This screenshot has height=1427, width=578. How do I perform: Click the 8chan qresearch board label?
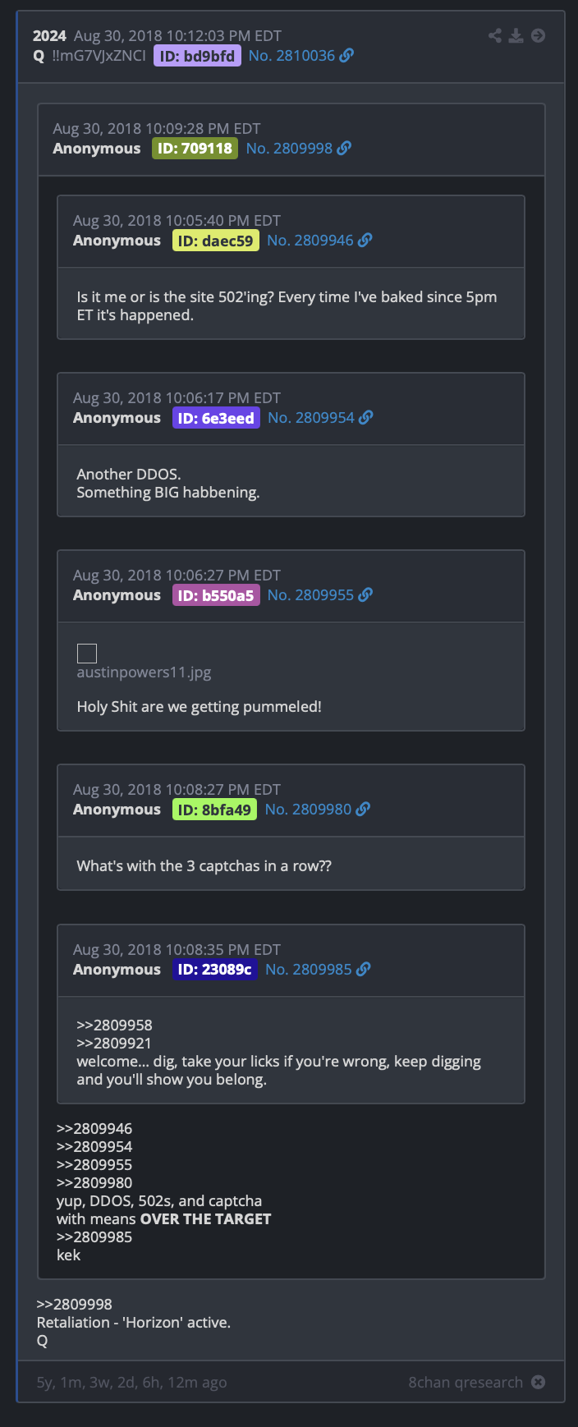[x=466, y=1382]
